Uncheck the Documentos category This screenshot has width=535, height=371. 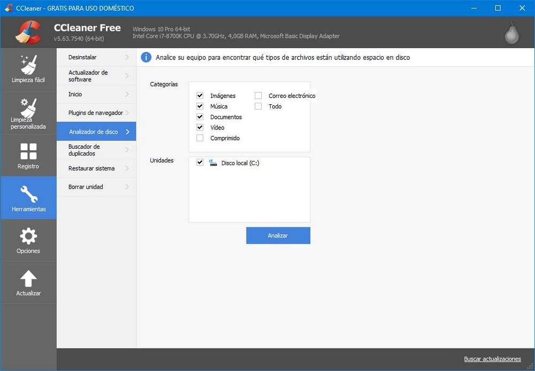coord(200,117)
